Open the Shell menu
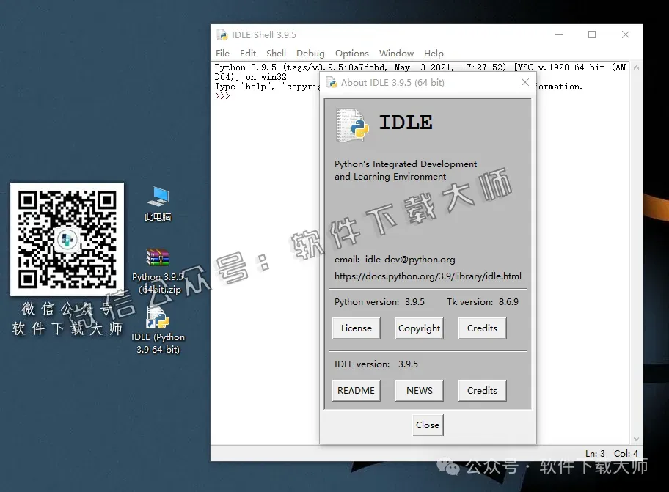This screenshot has width=669, height=492. (x=276, y=54)
